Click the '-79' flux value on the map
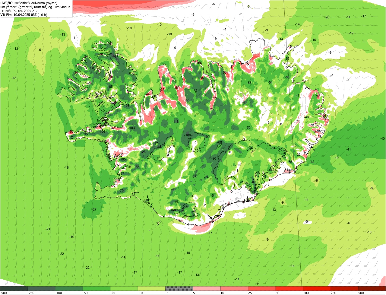 (122, 191)
